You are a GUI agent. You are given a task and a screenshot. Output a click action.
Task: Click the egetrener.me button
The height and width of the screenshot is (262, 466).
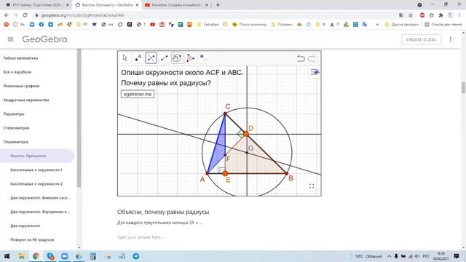click(138, 94)
